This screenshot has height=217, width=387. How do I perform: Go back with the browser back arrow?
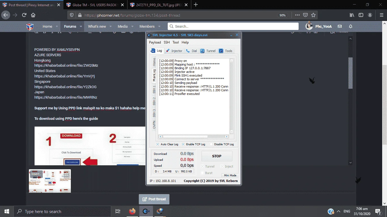tap(6, 15)
